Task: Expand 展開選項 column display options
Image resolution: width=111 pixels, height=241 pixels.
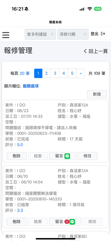Action: [x=31, y=86]
